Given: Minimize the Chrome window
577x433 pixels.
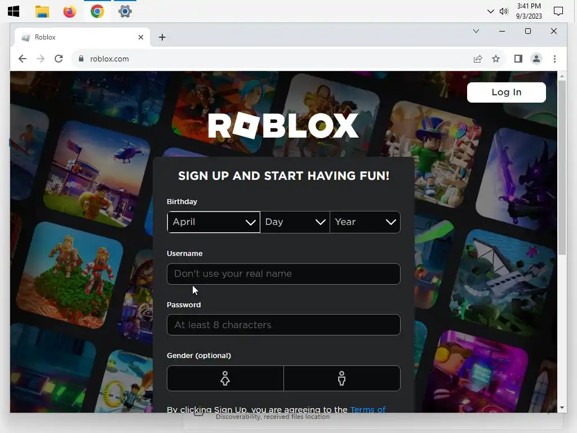Looking at the screenshot, I should click(x=501, y=32).
